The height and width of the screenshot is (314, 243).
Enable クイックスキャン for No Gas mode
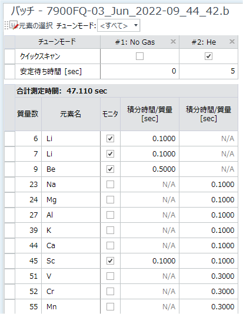tap(139, 56)
